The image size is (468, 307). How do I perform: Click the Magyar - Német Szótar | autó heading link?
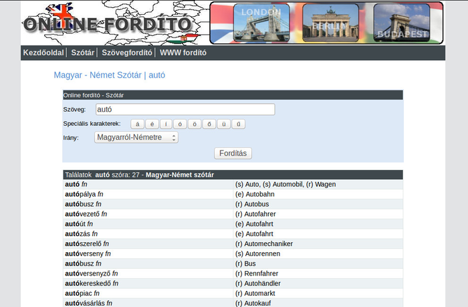109,75
